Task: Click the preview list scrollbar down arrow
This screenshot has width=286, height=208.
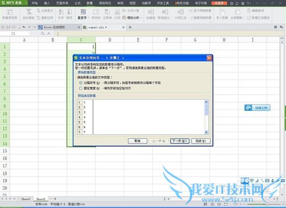Action: pyautogui.click(x=206, y=132)
